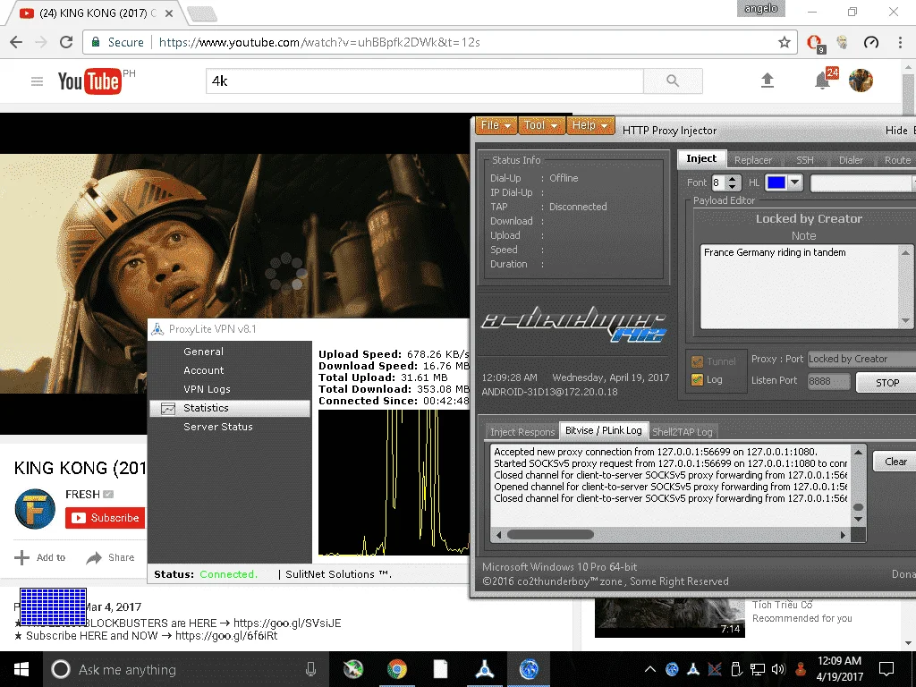
Task: Open HTTP Proxy Injector globe taskbar icon
Action: click(x=529, y=669)
